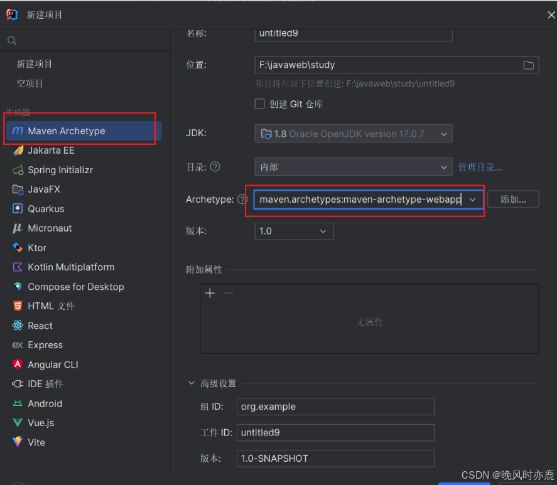Open the 目录 catalog dropdown
The width and height of the screenshot is (557, 485).
pos(354,167)
